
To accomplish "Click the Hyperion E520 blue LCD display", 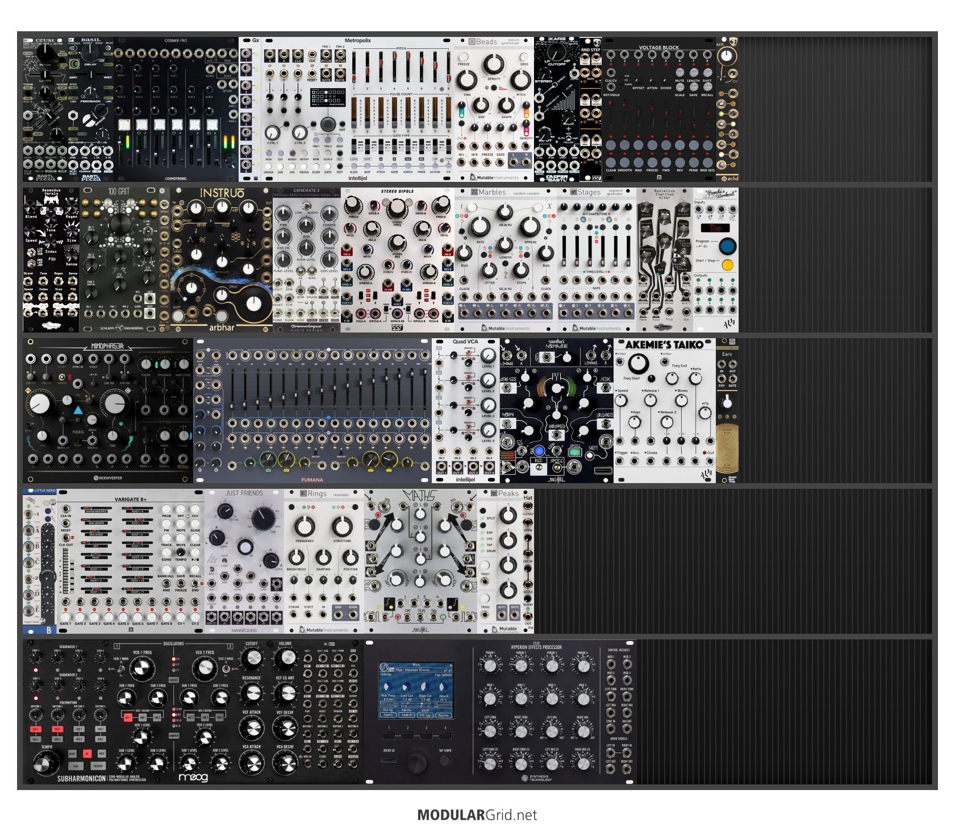I will pos(416,691).
